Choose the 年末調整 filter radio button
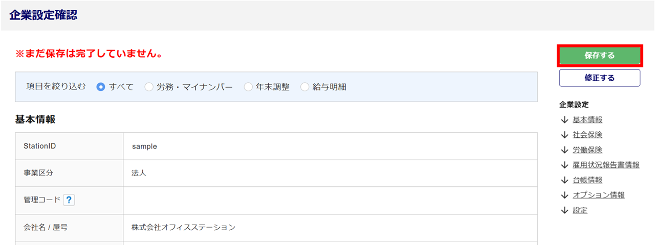The height and width of the screenshot is (245, 655). point(248,87)
